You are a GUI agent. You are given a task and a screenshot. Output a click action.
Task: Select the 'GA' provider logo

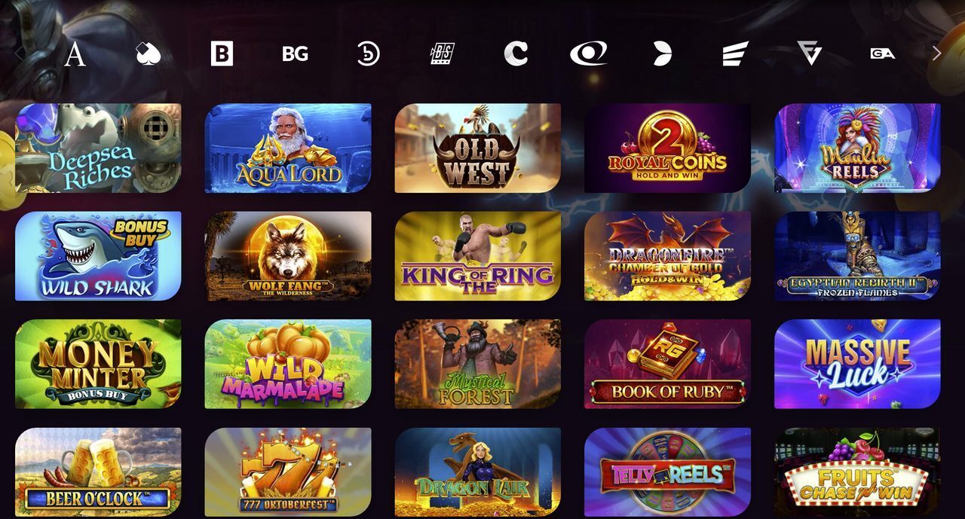pos(882,53)
